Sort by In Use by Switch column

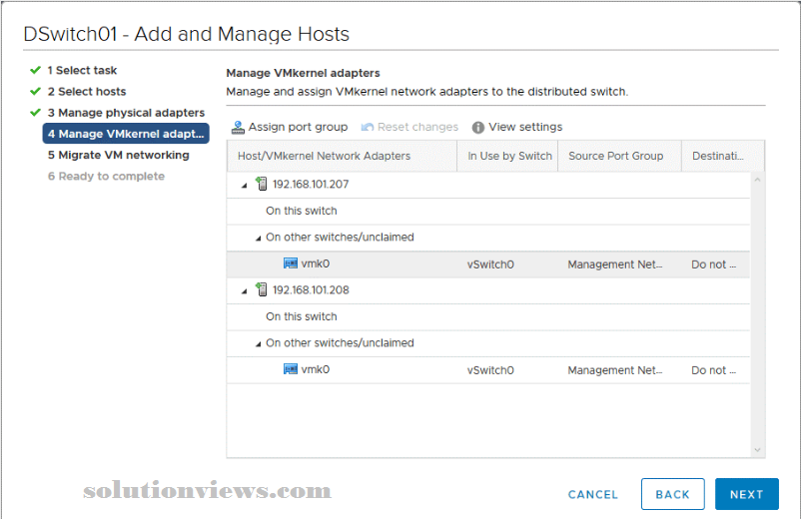point(507,156)
